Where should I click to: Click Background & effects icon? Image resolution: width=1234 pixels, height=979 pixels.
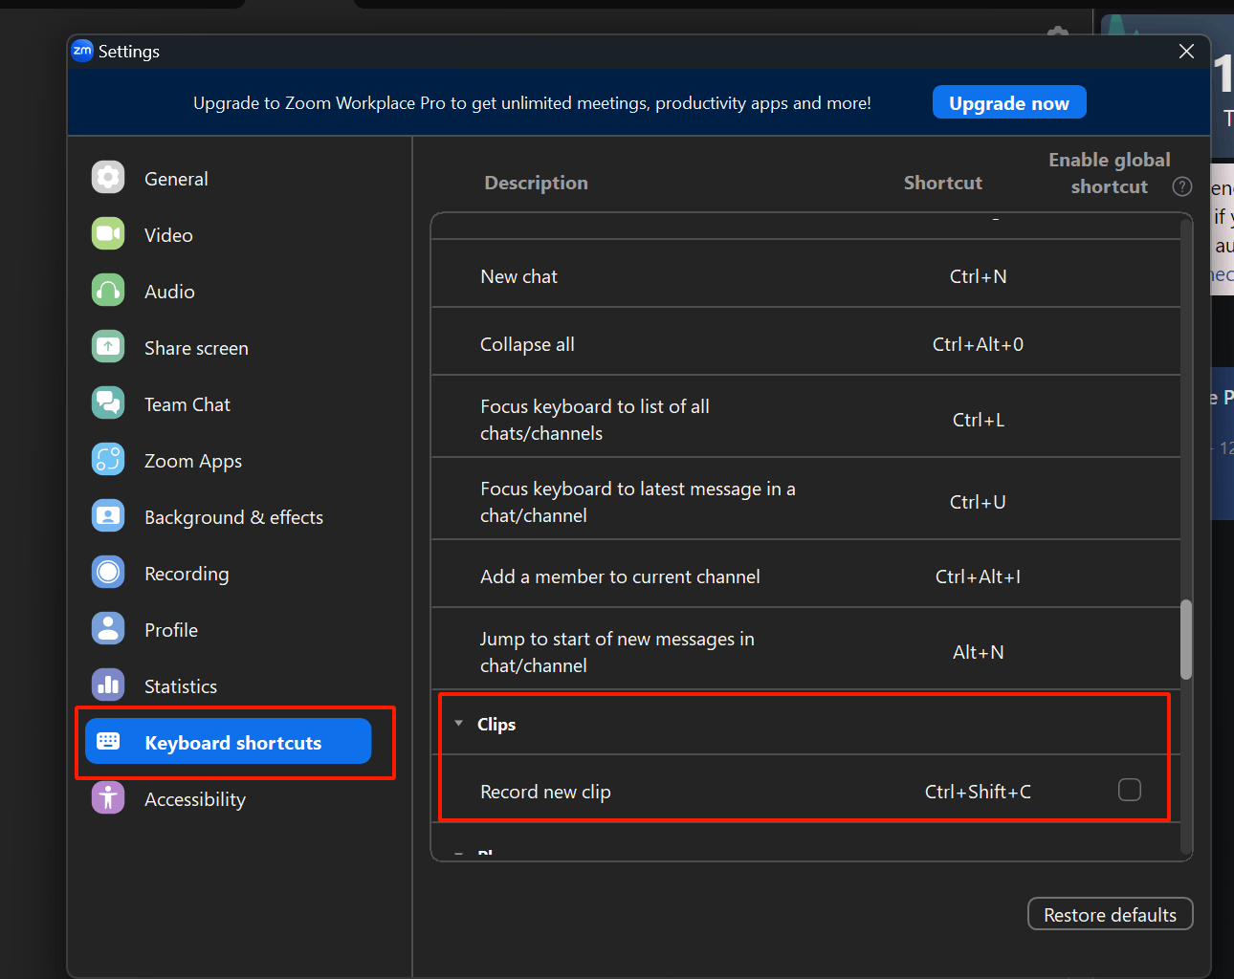[x=108, y=516]
